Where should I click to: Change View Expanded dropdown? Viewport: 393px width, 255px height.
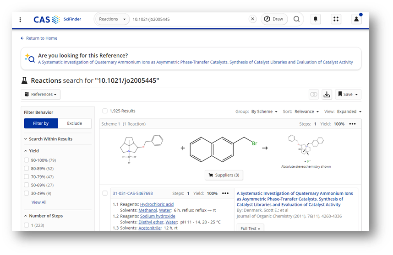coord(349,112)
